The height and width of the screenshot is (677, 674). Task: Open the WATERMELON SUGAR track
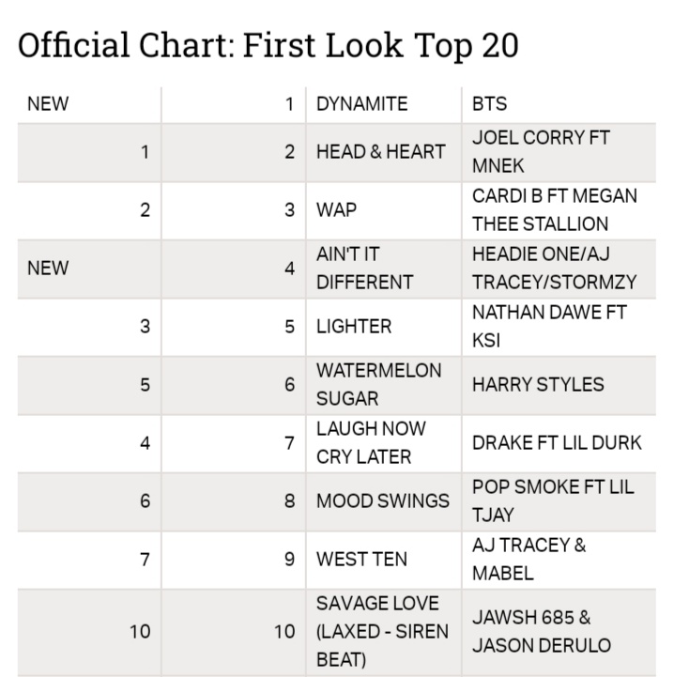[378, 384]
